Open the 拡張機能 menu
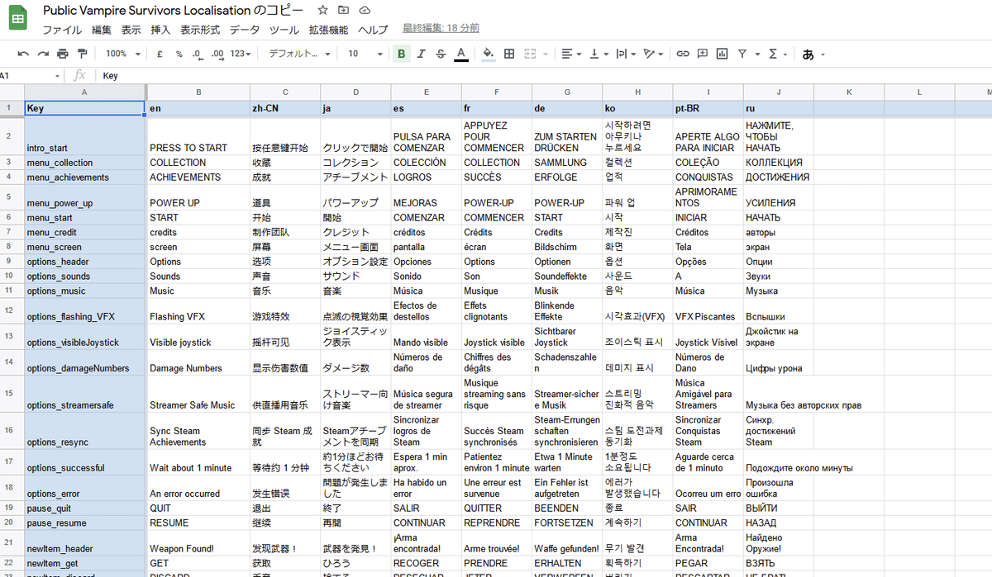 tap(329, 30)
